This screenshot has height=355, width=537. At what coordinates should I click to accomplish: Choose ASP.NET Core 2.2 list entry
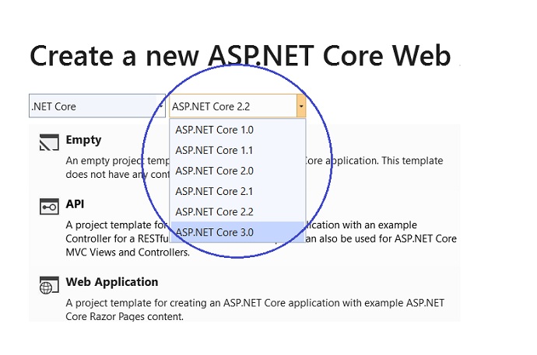[x=237, y=212]
